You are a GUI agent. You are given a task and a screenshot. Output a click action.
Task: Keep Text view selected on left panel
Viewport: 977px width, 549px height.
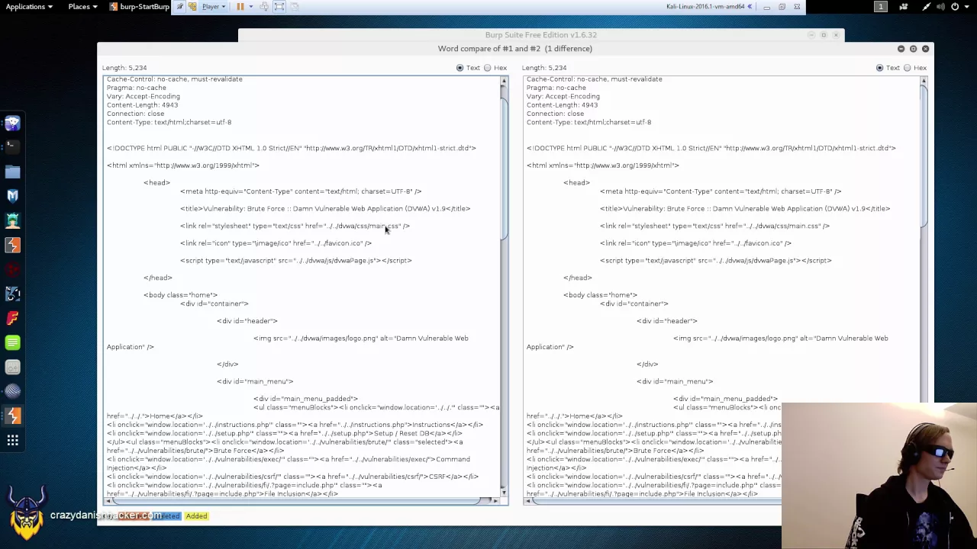459,67
